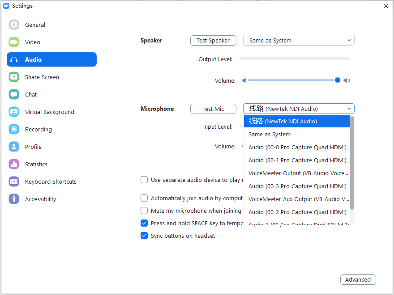Click the General gear icon in sidebar

[x=14, y=25]
